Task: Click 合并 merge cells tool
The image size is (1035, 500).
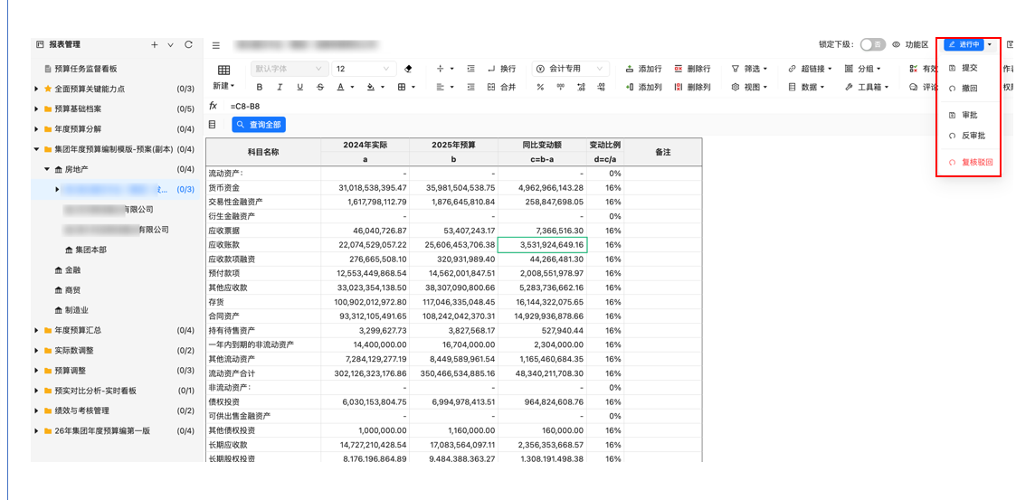Action: [501, 87]
